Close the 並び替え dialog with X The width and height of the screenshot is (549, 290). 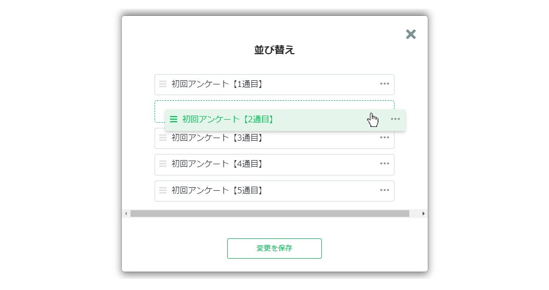[410, 34]
